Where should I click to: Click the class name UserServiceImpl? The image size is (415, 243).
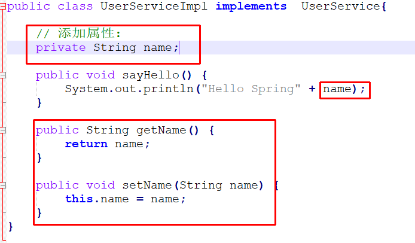[x=154, y=7]
